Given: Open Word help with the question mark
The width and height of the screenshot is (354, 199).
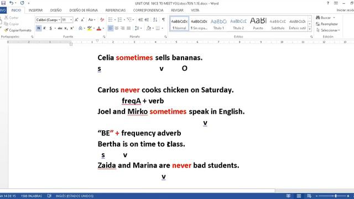Looking at the screenshot, I should pyautogui.click(x=328, y=3).
